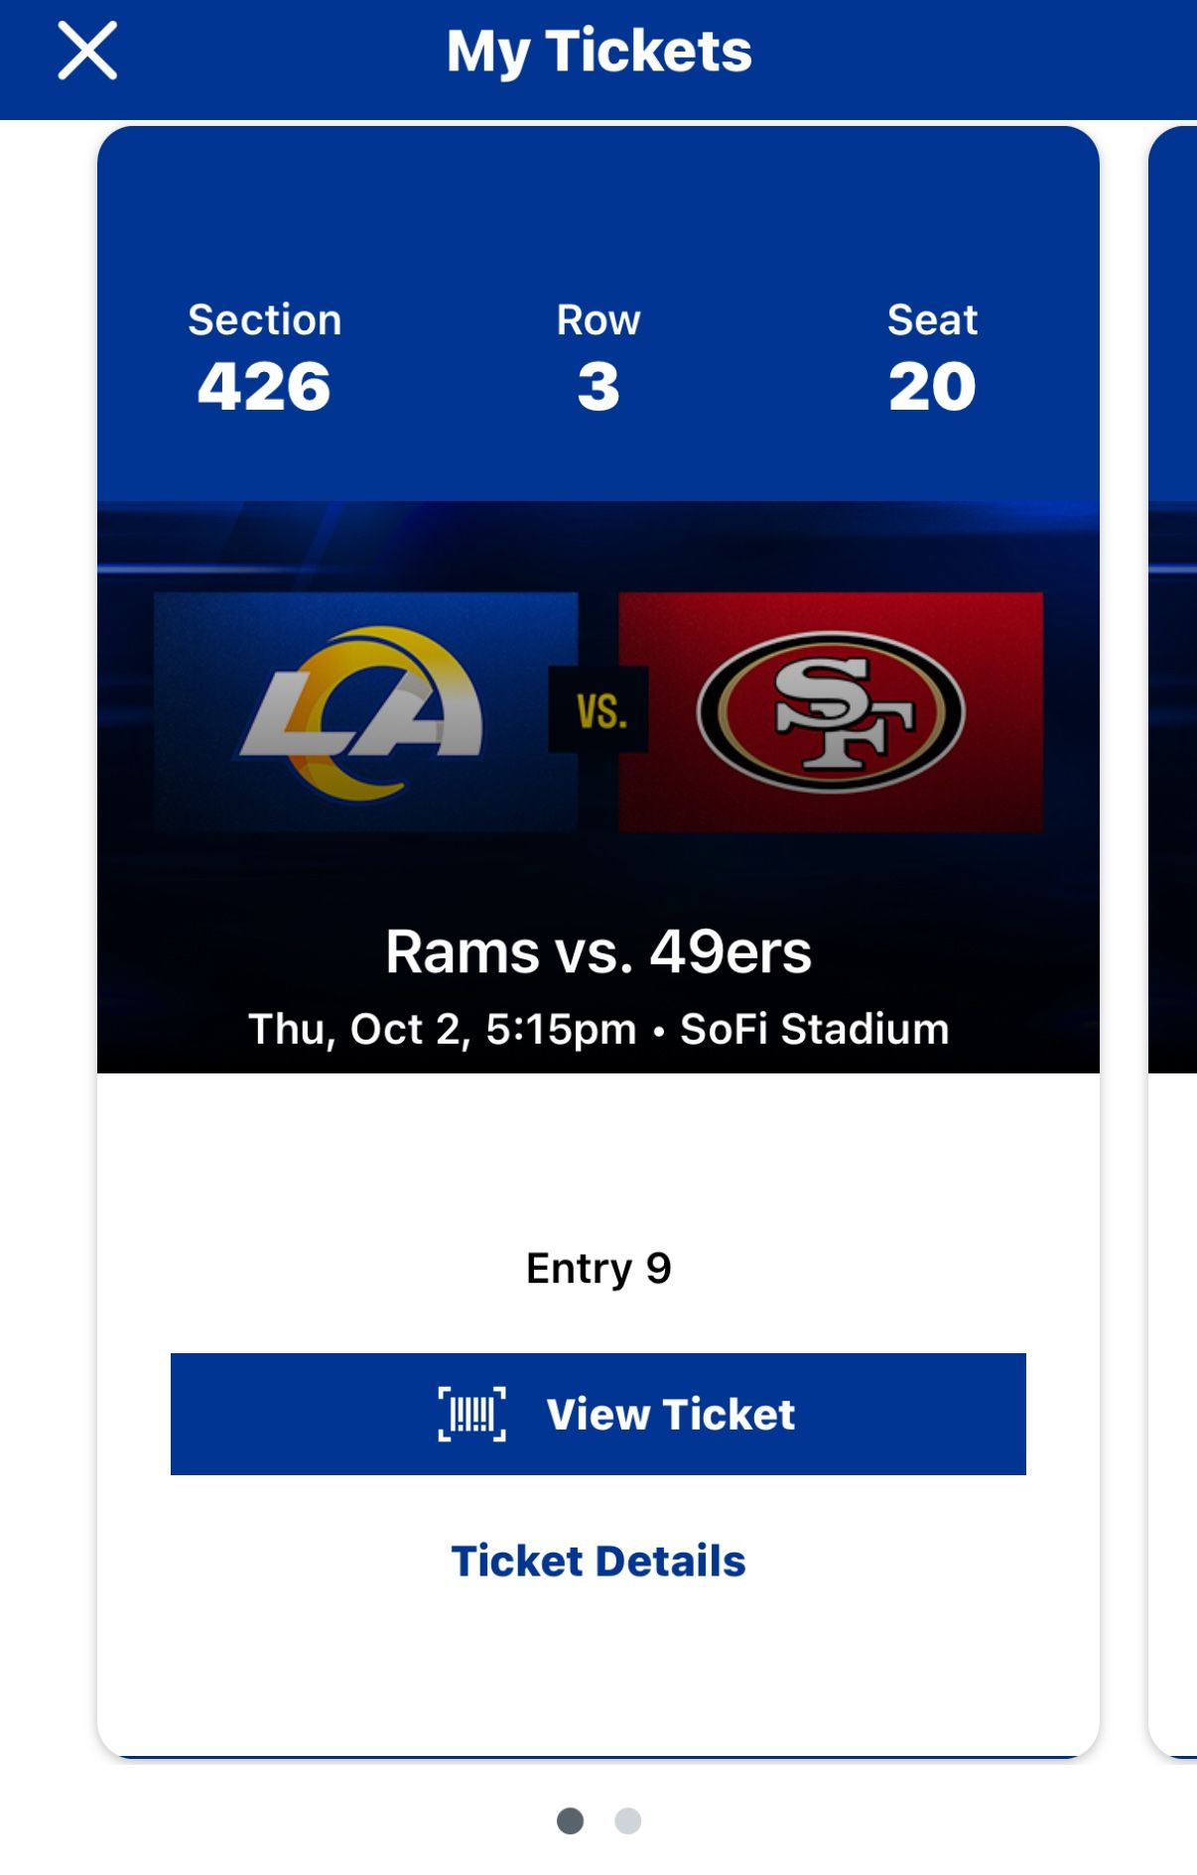Close the My Tickets screen
Viewport: 1197px width, 1875px height.
[x=87, y=51]
